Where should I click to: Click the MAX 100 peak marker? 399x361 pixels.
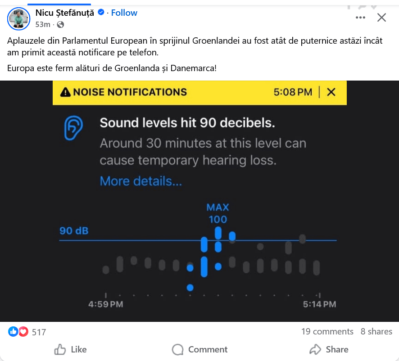[218, 214]
